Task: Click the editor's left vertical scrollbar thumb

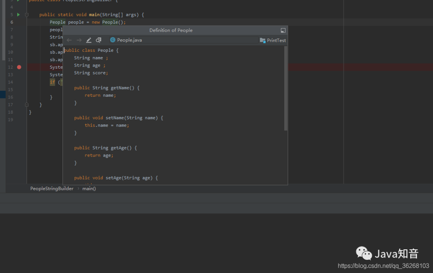Action: [3, 30]
